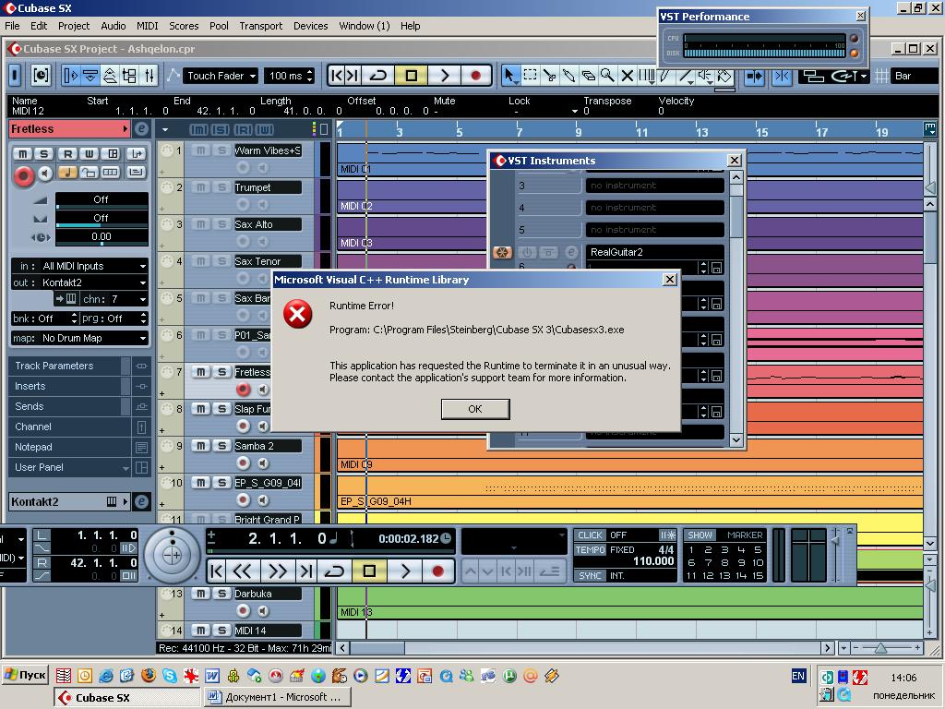Adjust Inspector volume slider showing Off
945x709 pixels.
click(102, 200)
